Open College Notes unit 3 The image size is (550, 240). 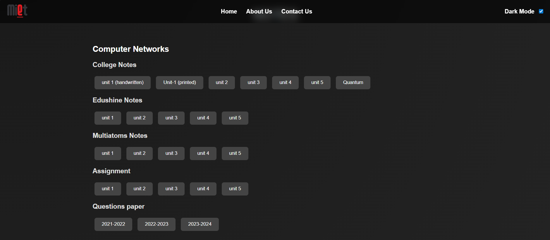[x=253, y=83]
